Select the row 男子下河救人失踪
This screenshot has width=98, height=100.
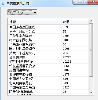click(x=48, y=31)
